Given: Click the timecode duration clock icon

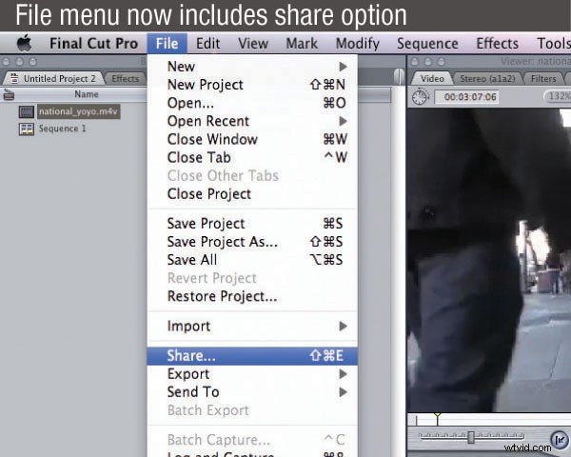Looking at the screenshot, I should [x=420, y=96].
